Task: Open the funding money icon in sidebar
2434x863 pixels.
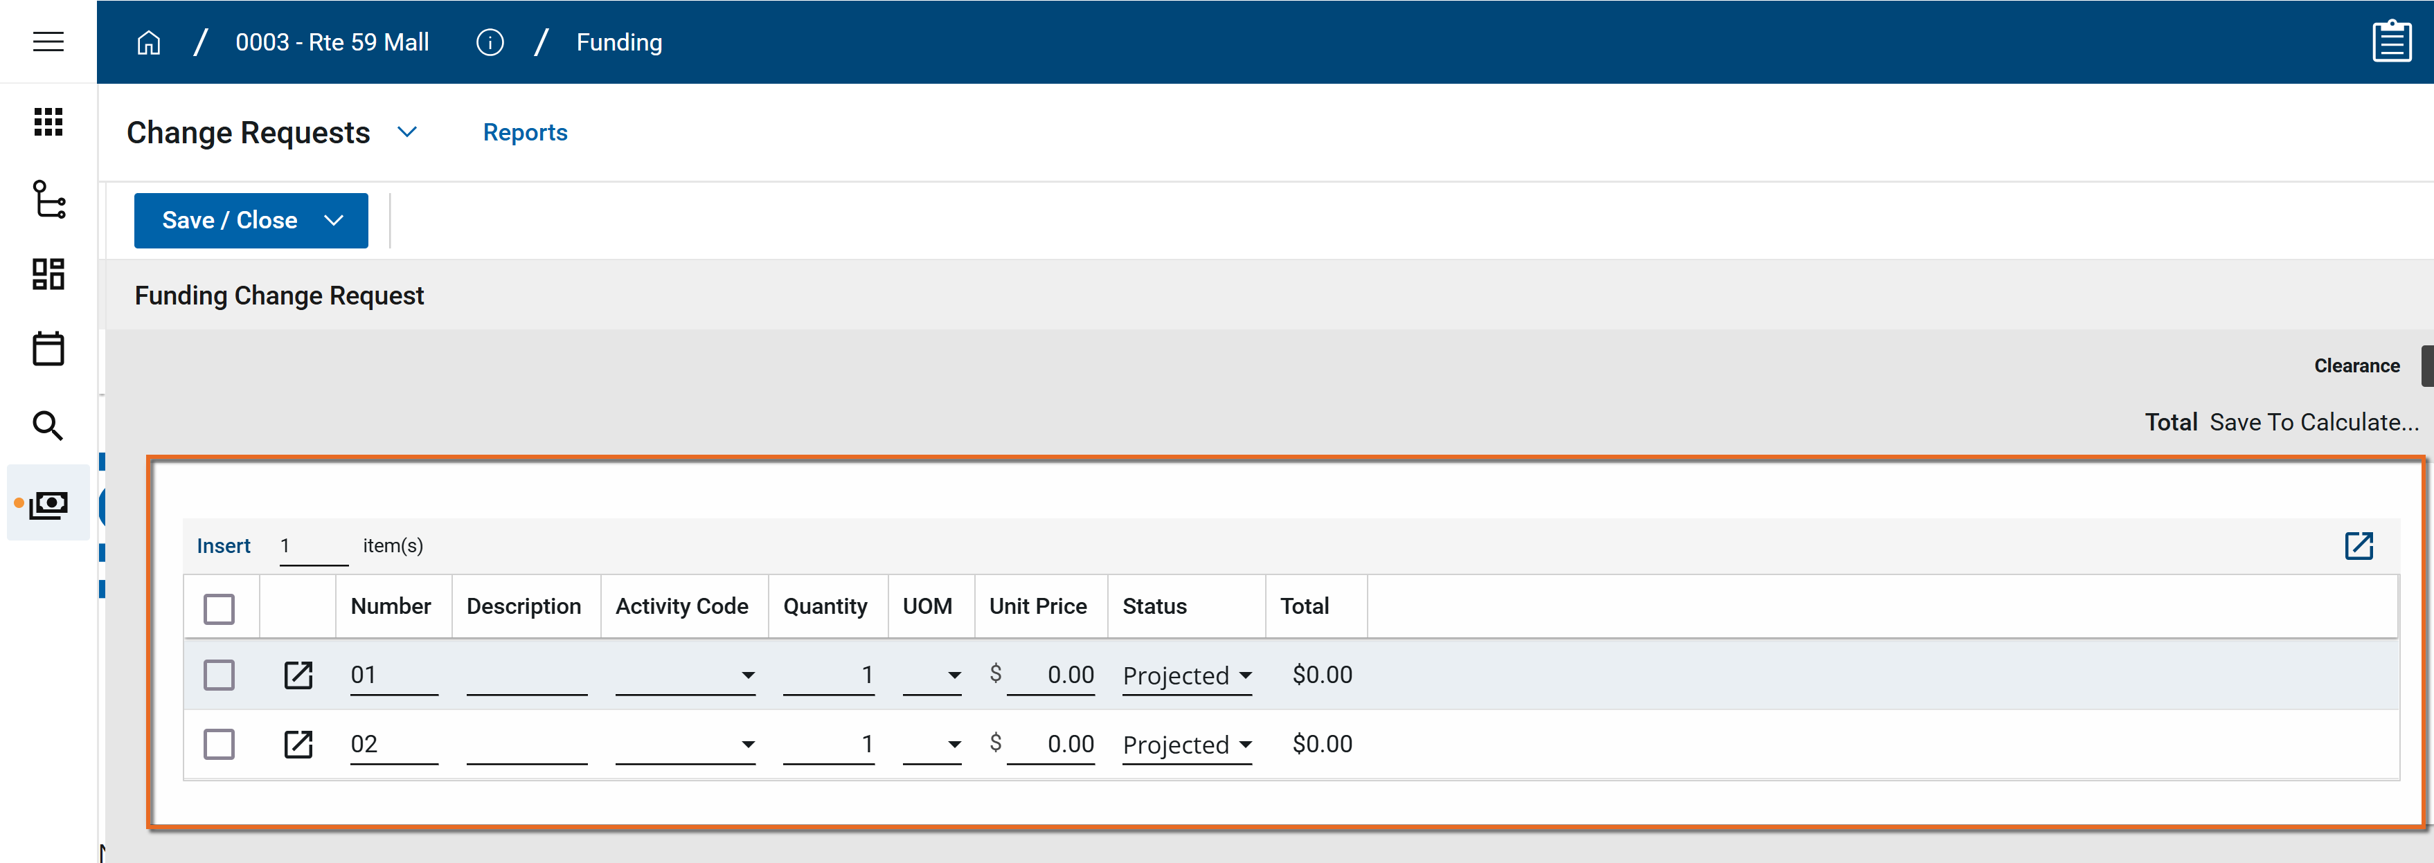Action: pos(48,505)
